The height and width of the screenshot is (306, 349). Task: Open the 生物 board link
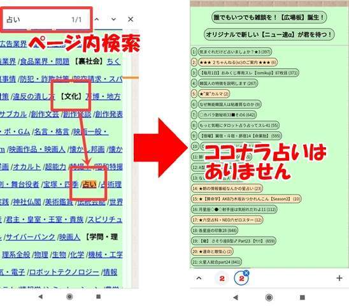tap(59, 254)
